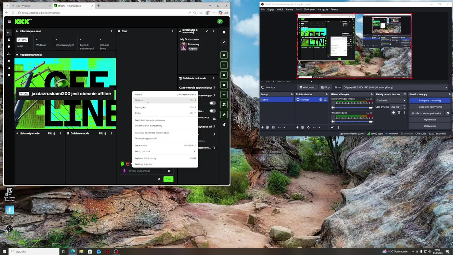Add scene transition with plus icon

[393, 113]
